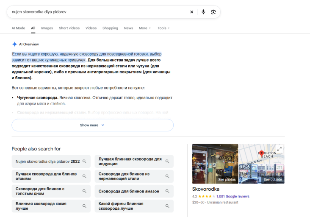Click the 'Чугунная сковорода.' bullet text
310x217 pixels.
[x=38, y=98]
